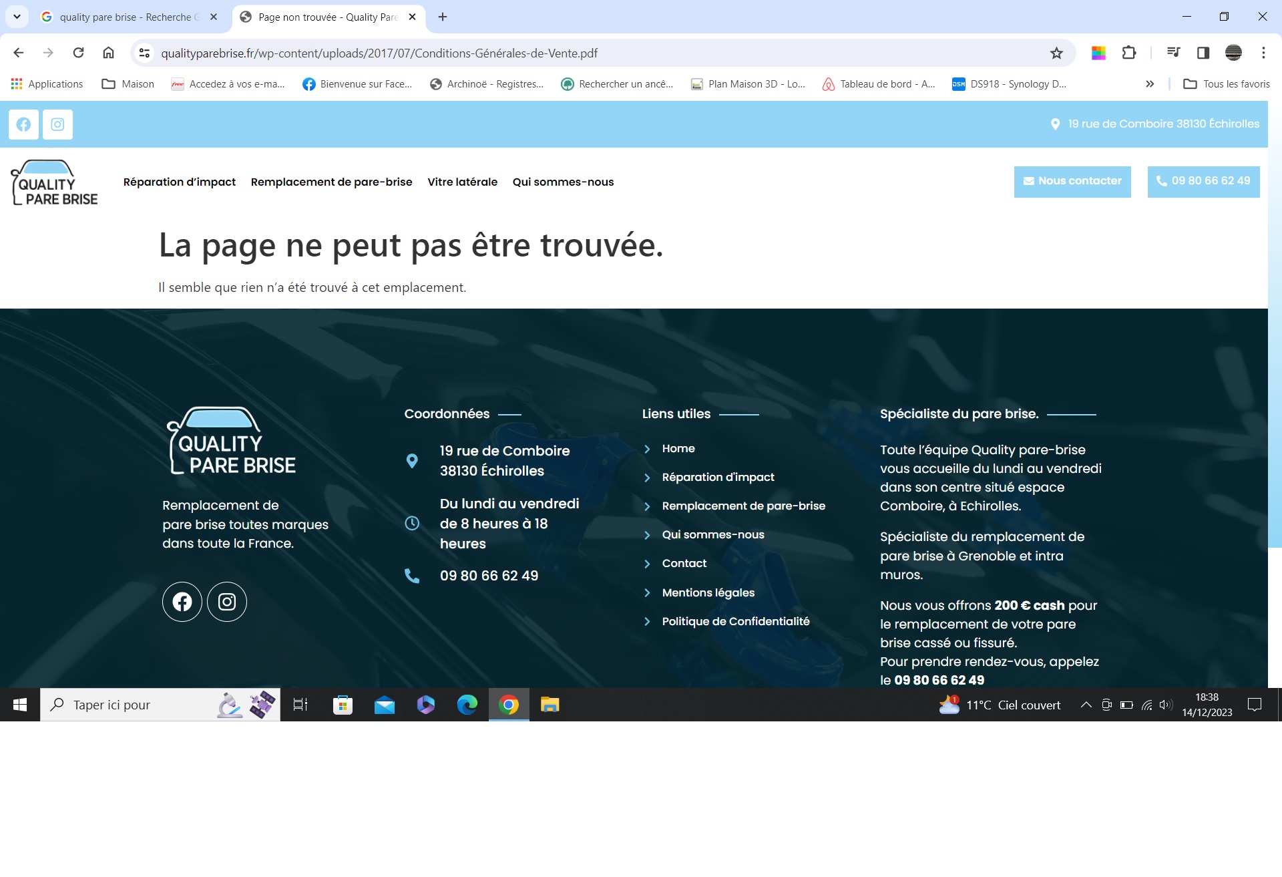Open the Remplacement de pare-brise menu item
1282x877 pixels.
(331, 182)
